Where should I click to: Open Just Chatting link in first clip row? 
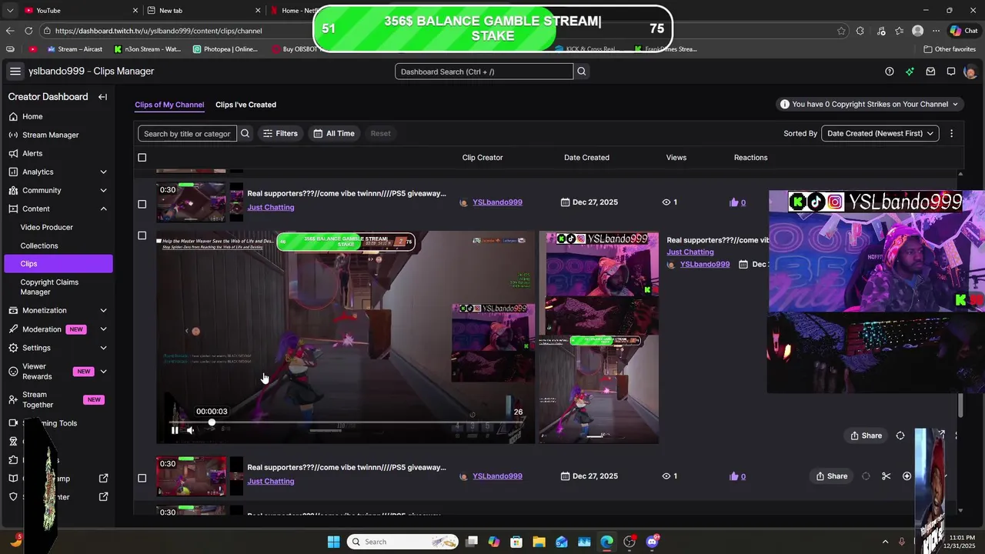[270, 207]
